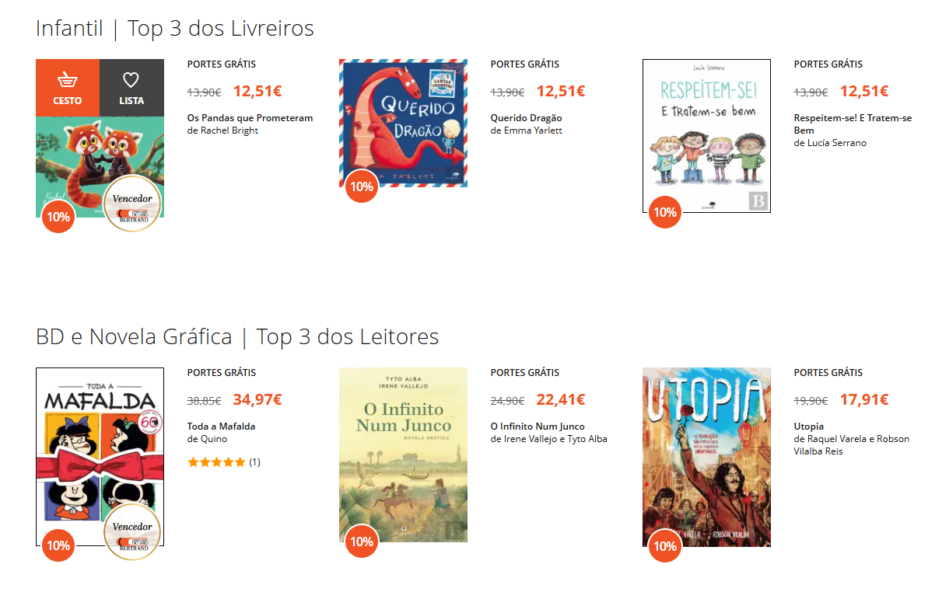
Task: Open the O Infinito Num Junco cover
Action: (x=403, y=454)
